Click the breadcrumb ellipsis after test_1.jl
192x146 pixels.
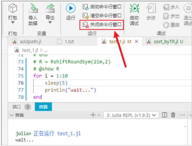pos(46,50)
